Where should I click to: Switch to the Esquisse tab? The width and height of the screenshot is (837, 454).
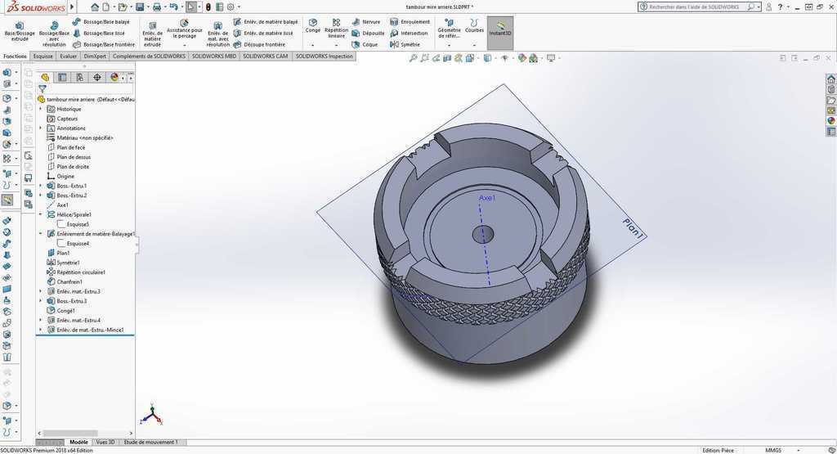tap(43, 56)
